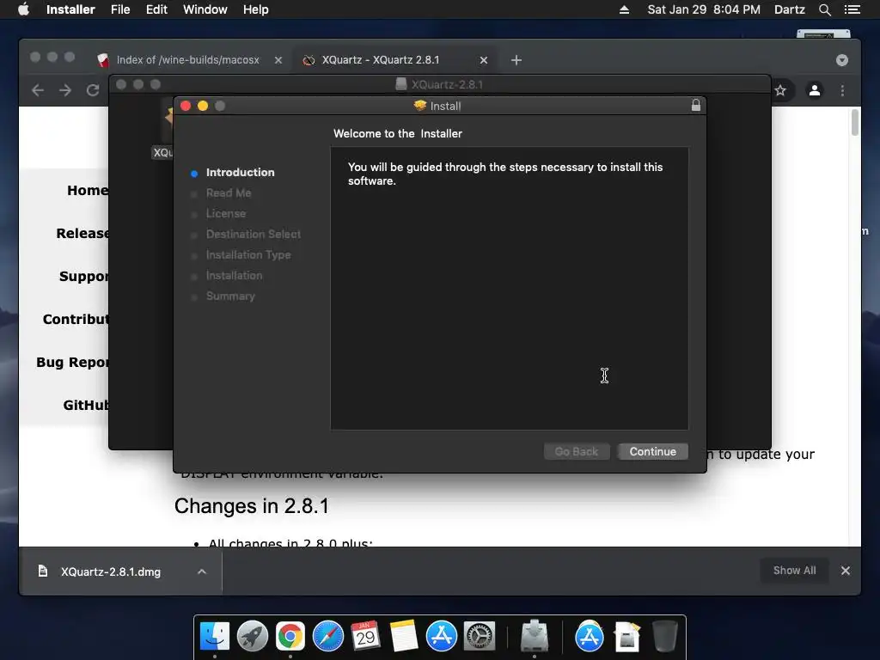Open Chrome profile avatar
880x660 pixels.
point(815,90)
